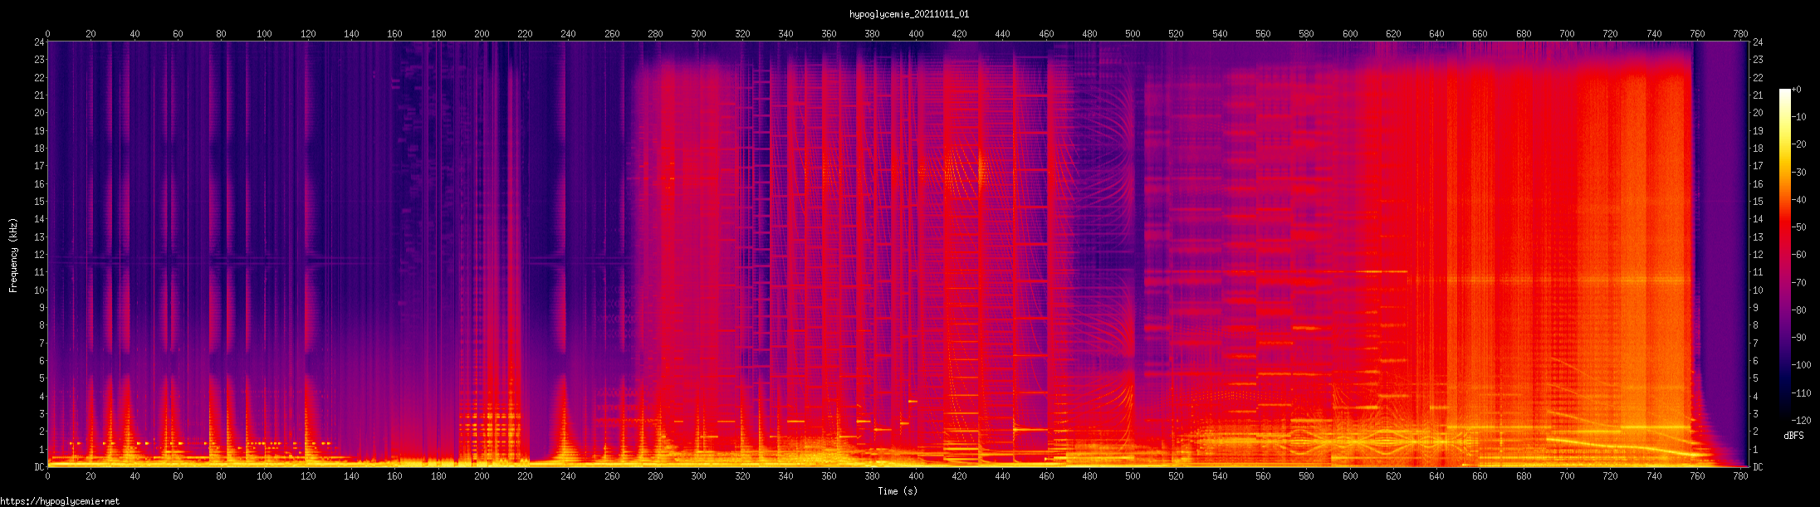Screen dimensions: 1820x507
Task: Click the dBFS label under color scale
Action: tap(1793, 436)
